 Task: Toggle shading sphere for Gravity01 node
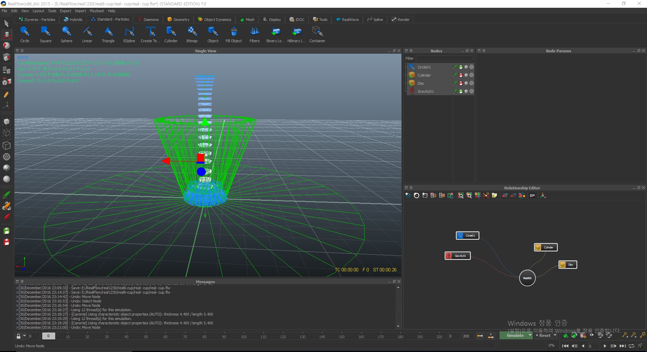(x=472, y=91)
